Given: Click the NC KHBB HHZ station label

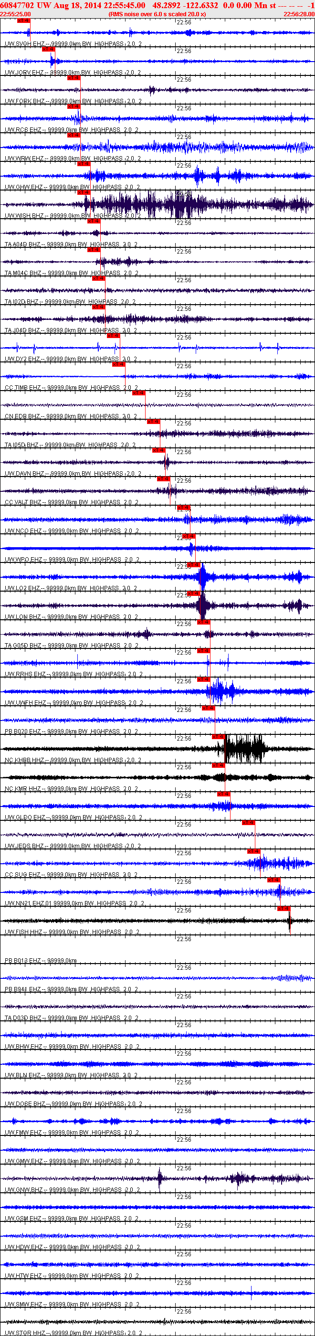Looking at the screenshot, I should [x=73, y=760].
